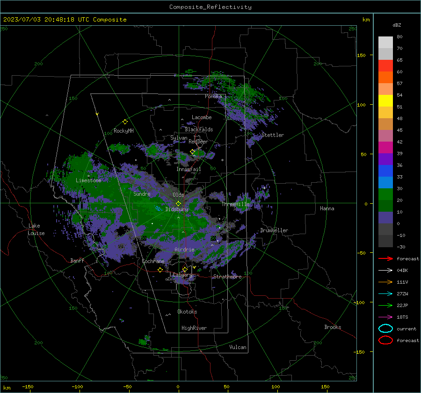The height and width of the screenshot is (393, 421).
Task: Click the Didsbury town label
Action: (177, 209)
